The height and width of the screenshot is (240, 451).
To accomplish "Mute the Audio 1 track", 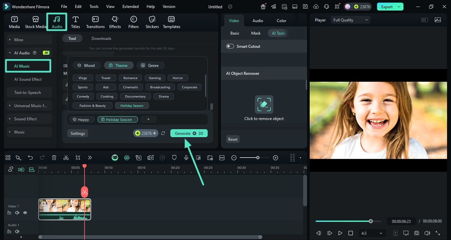I will (x=17, y=231).
